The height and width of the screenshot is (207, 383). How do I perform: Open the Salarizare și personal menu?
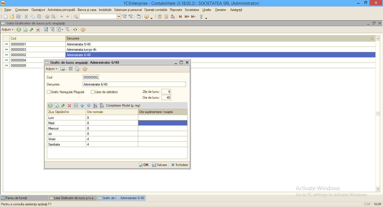click(128, 10)
